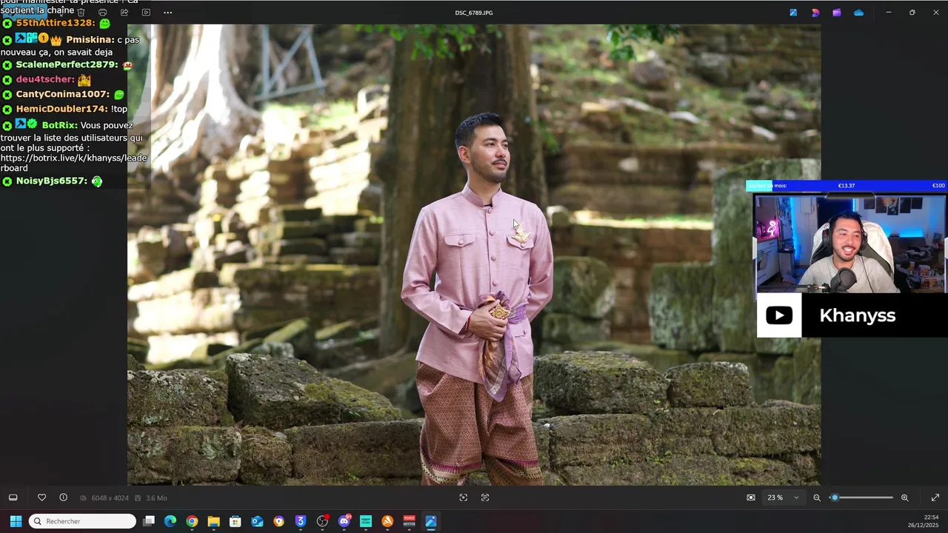This screenshot has height=533, width=948.
Task: Toggle the filmstrip view icon
Action: (x=13, y=497)
